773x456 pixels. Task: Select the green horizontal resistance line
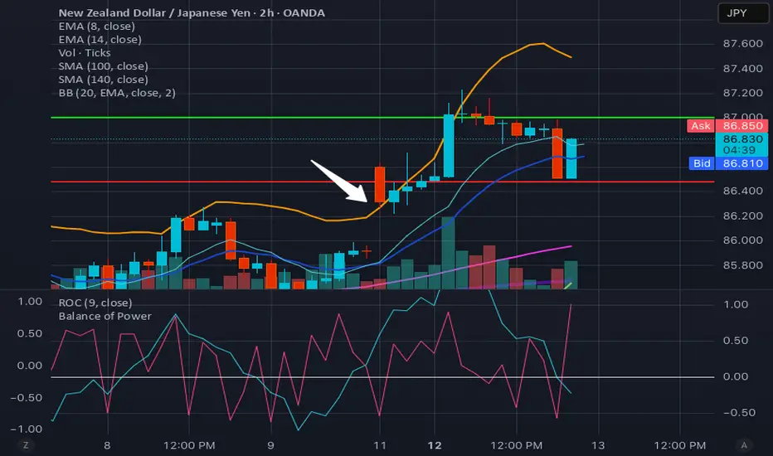pyautogui.click(x=382, y=118)
